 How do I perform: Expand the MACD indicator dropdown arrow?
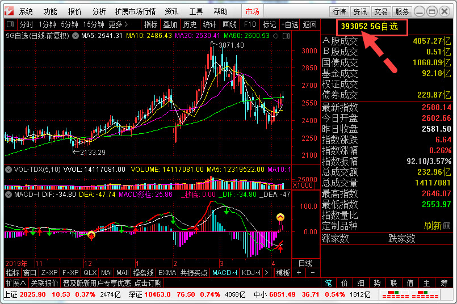click(9, 195)
